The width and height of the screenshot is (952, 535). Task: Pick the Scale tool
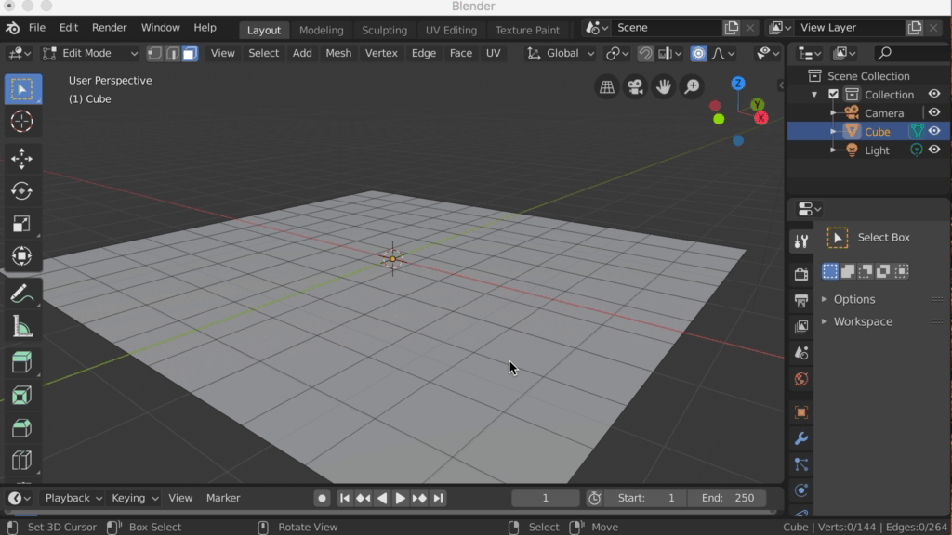(x=21, y=224)
